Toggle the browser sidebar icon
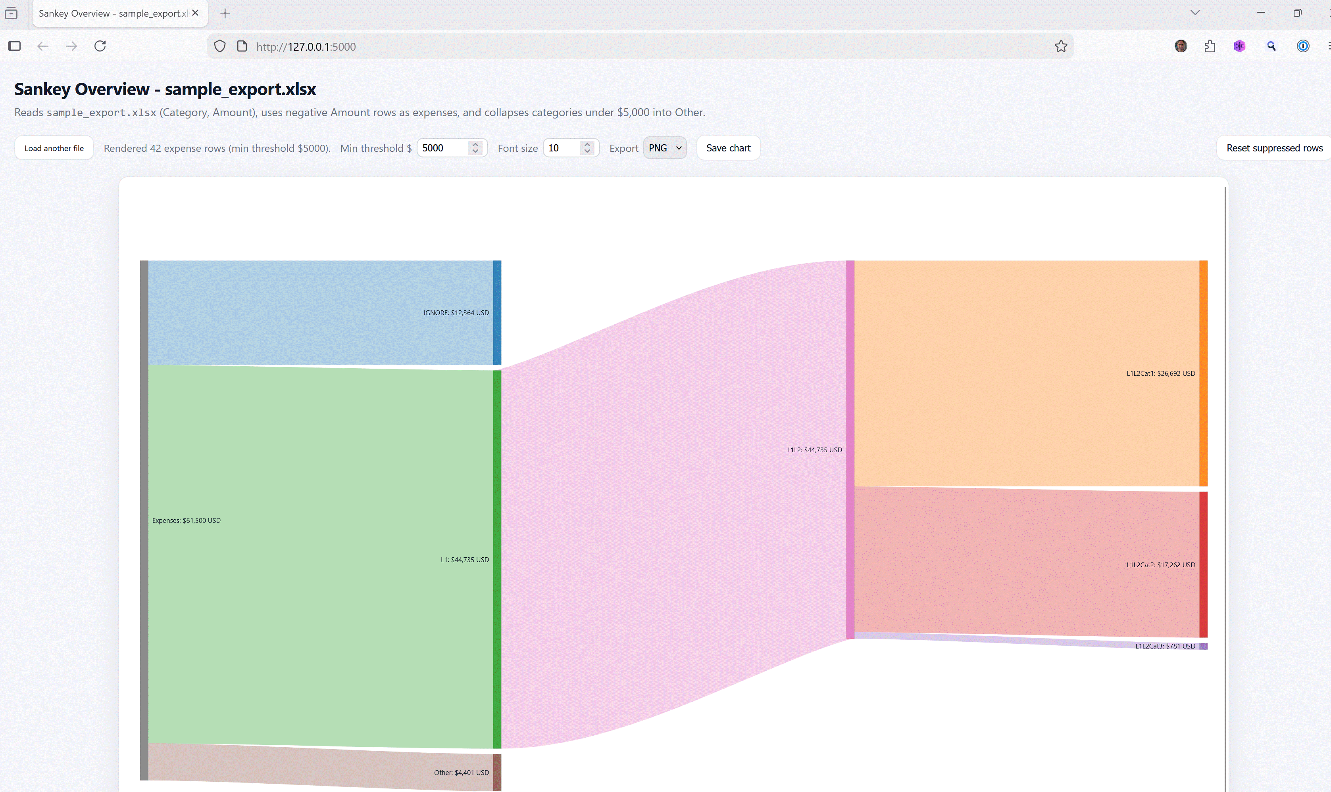The width and height of the screenshot is (1331, 792). tap(14, 46)
